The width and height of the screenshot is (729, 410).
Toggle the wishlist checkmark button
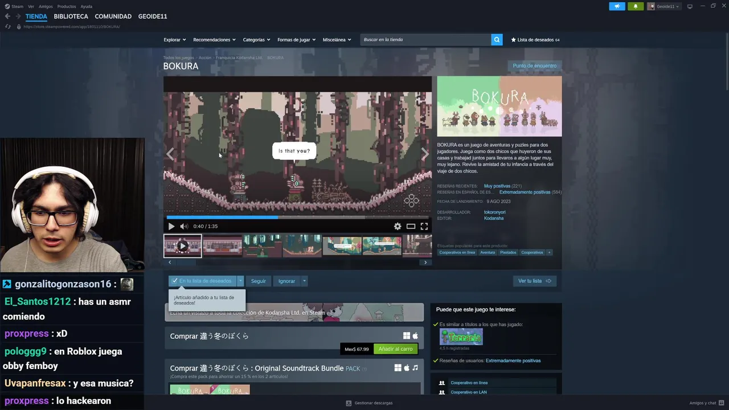203,281
